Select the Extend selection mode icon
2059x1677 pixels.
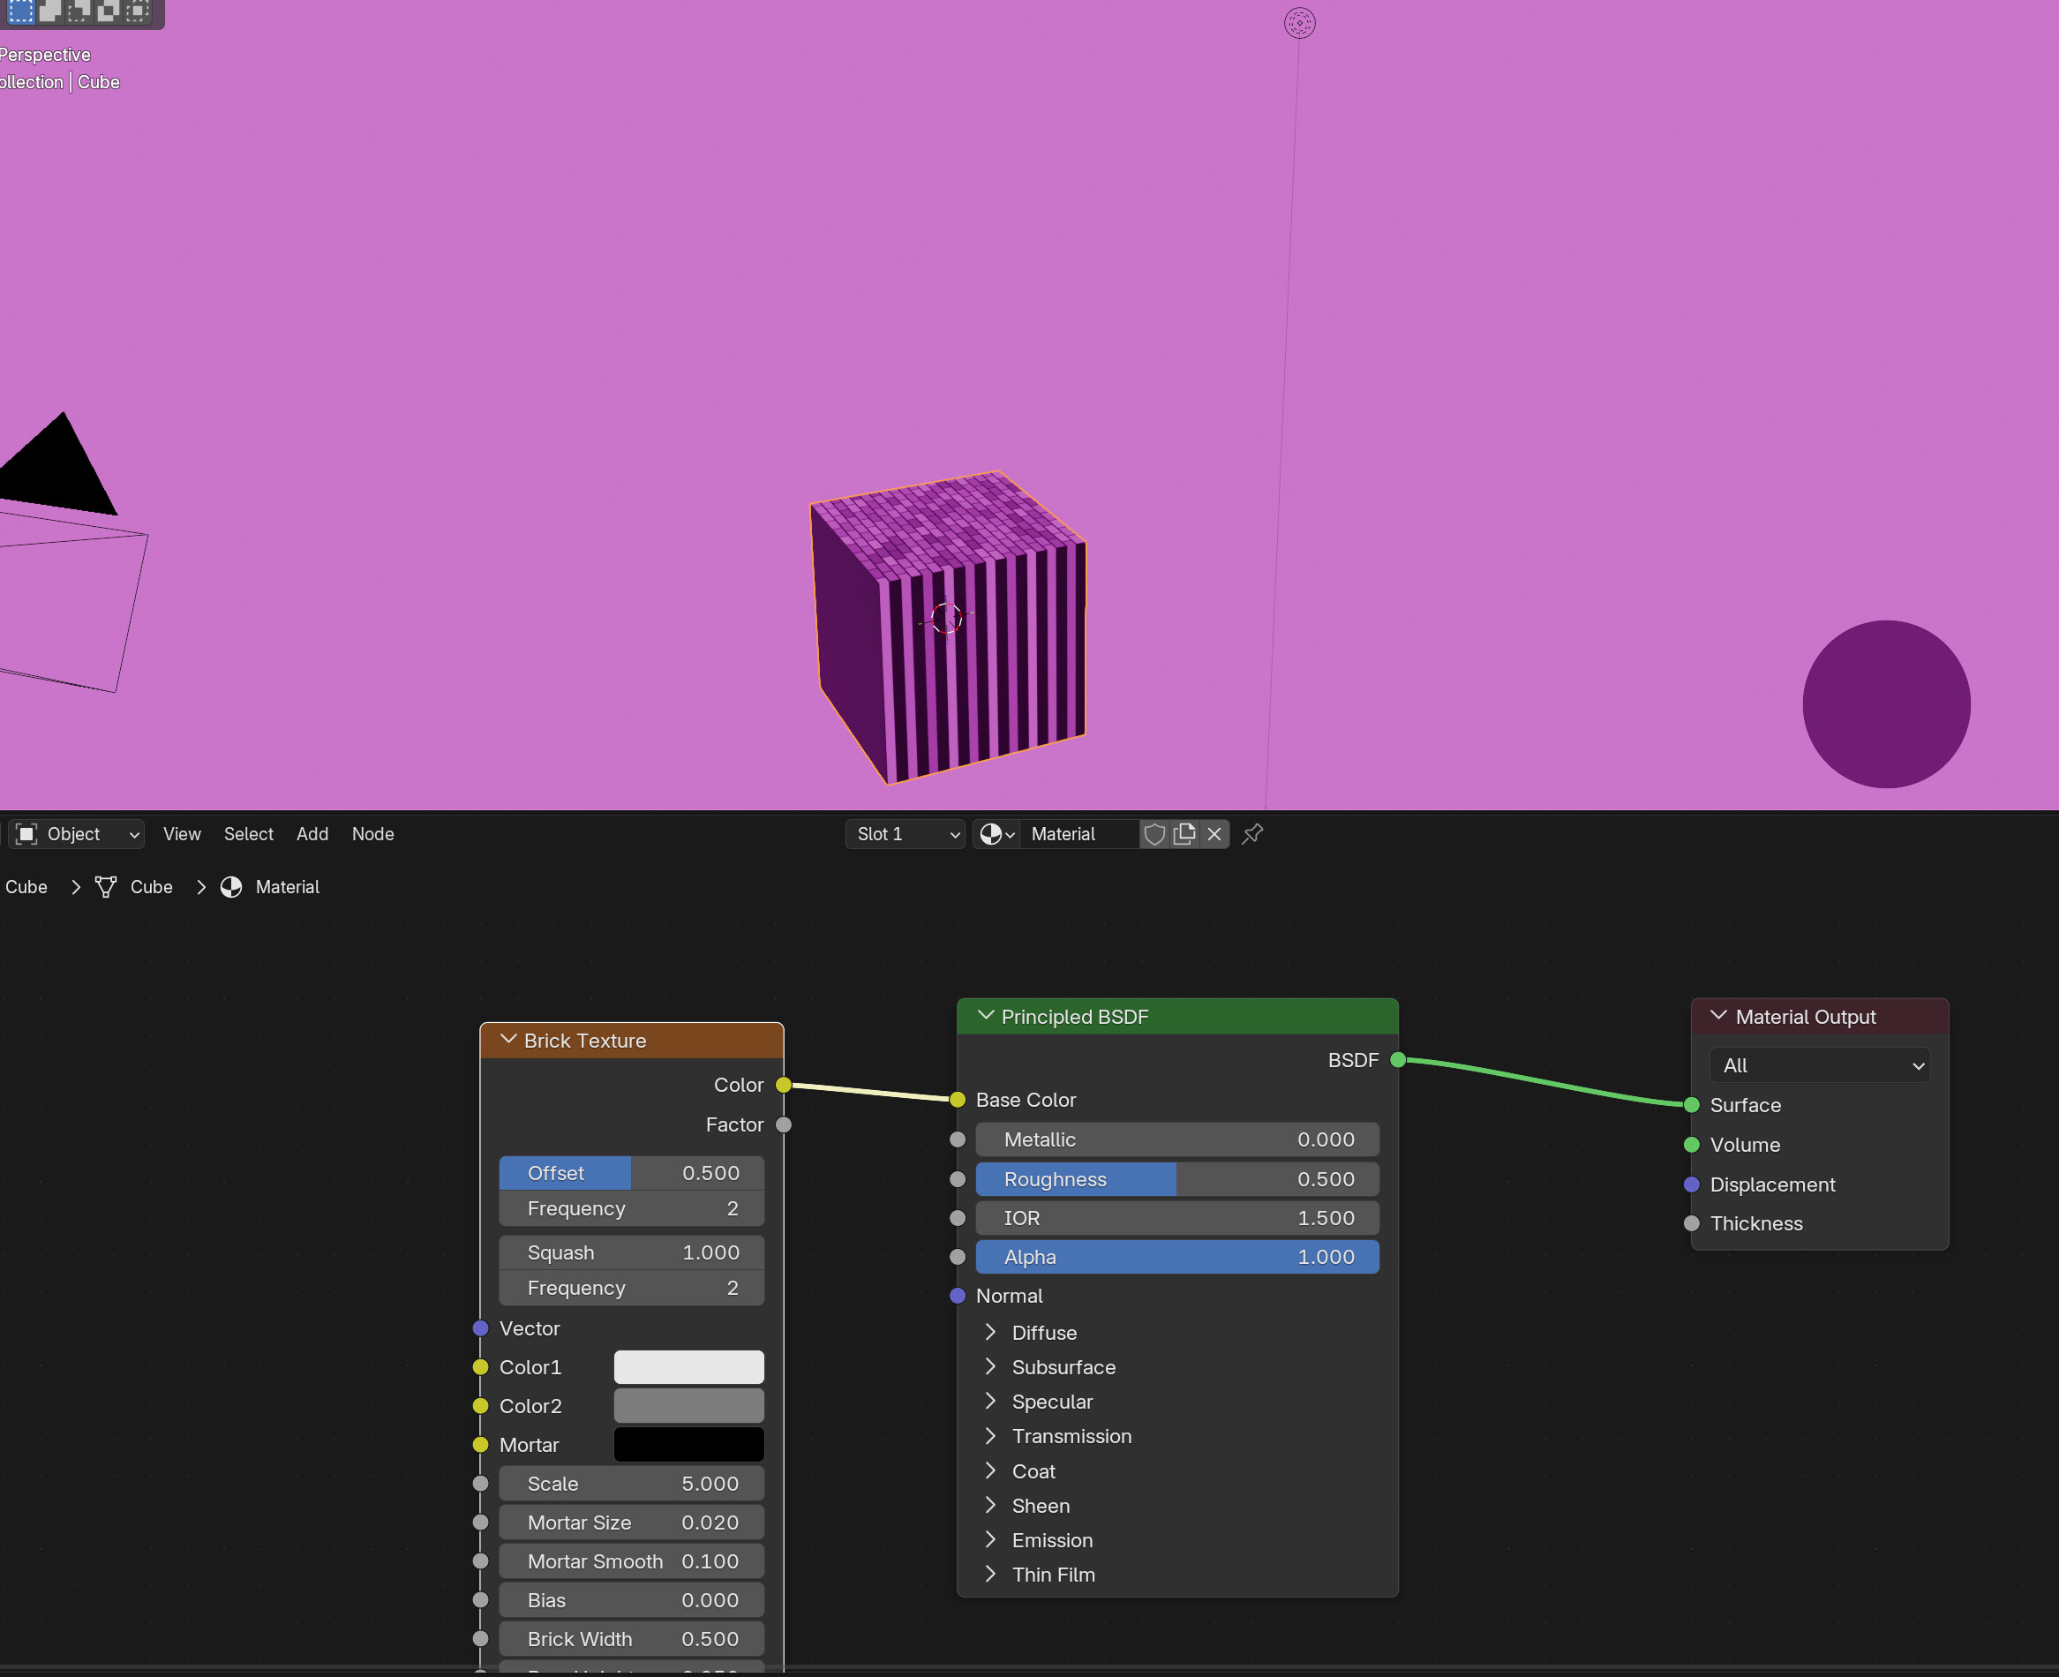click(50, 11)
